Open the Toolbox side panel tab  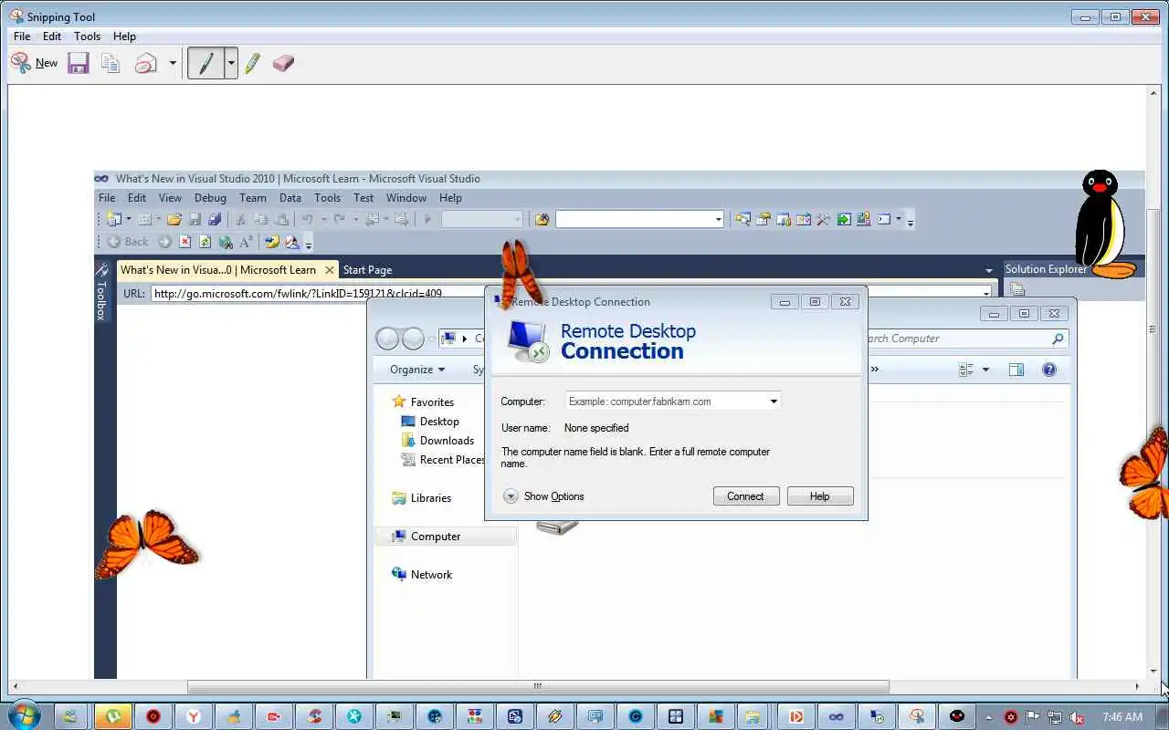102,292
